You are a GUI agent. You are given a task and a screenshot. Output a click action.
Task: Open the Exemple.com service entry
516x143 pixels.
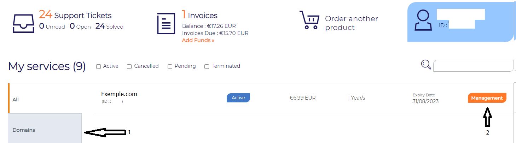click(x=119, y=94)
